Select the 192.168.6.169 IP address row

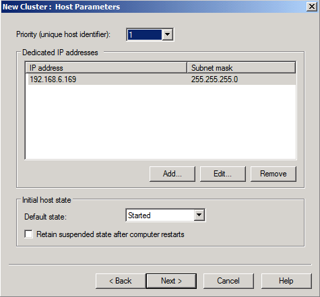point(162,79)
